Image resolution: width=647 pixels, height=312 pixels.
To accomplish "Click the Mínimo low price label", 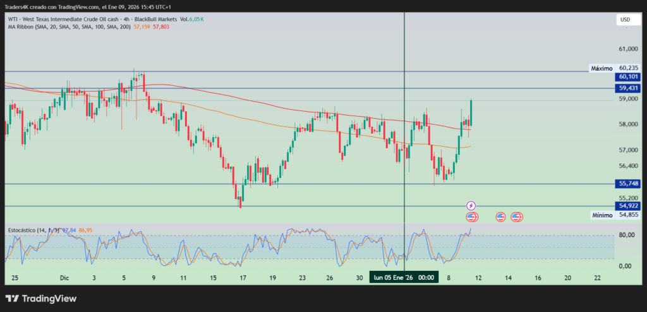I will click(x=602, y=215).
